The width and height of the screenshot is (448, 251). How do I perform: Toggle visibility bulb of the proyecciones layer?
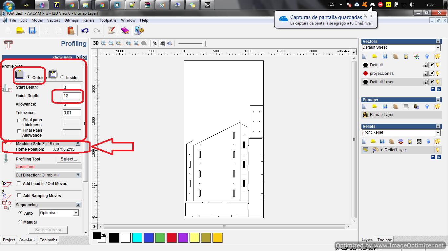[437, 74]
